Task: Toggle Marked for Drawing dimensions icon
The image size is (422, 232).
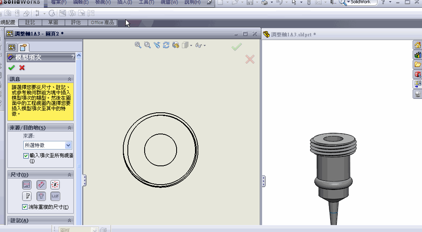Action: click(x=27, y=185)
